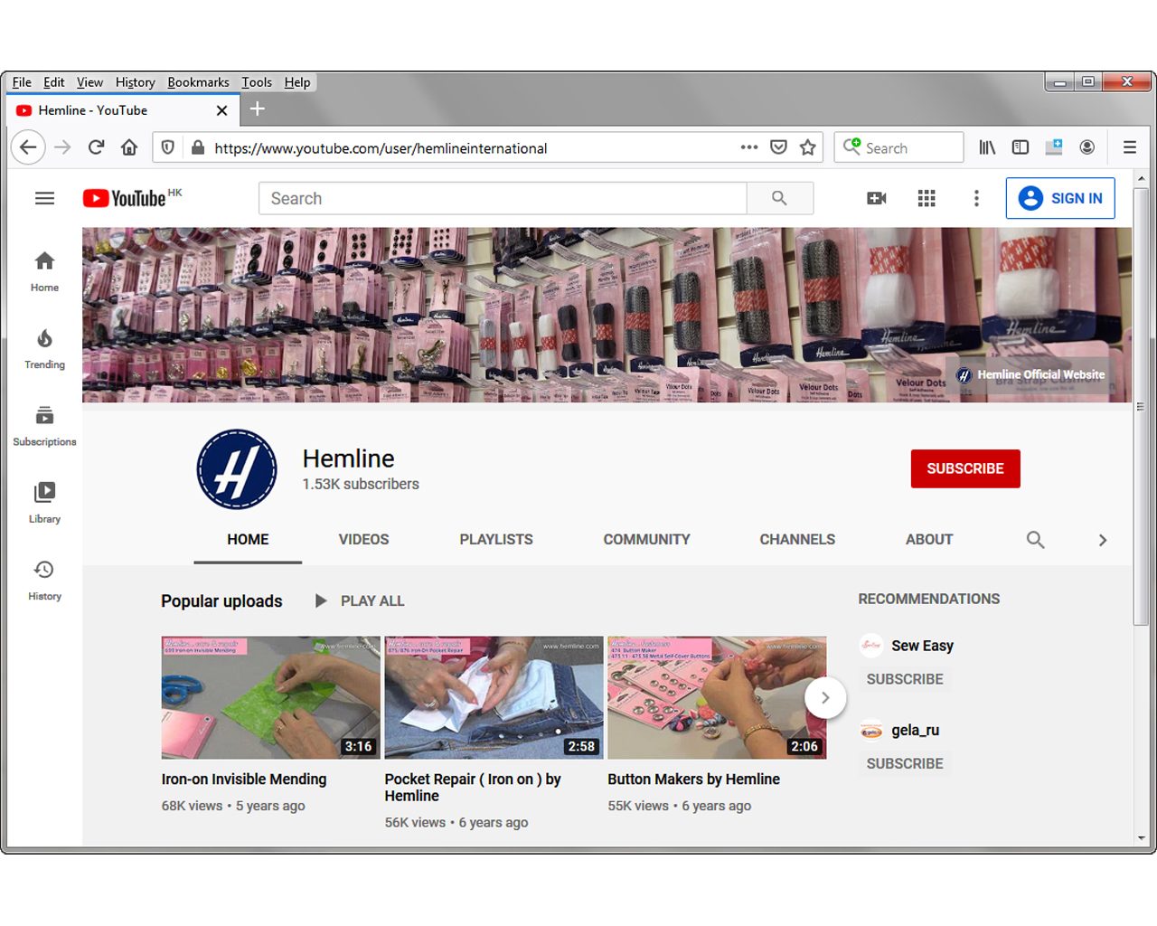The height and width of the screenshot is (926, 1157).
Task: Switch to the CHANNELS tab
Action: (797, 540)
